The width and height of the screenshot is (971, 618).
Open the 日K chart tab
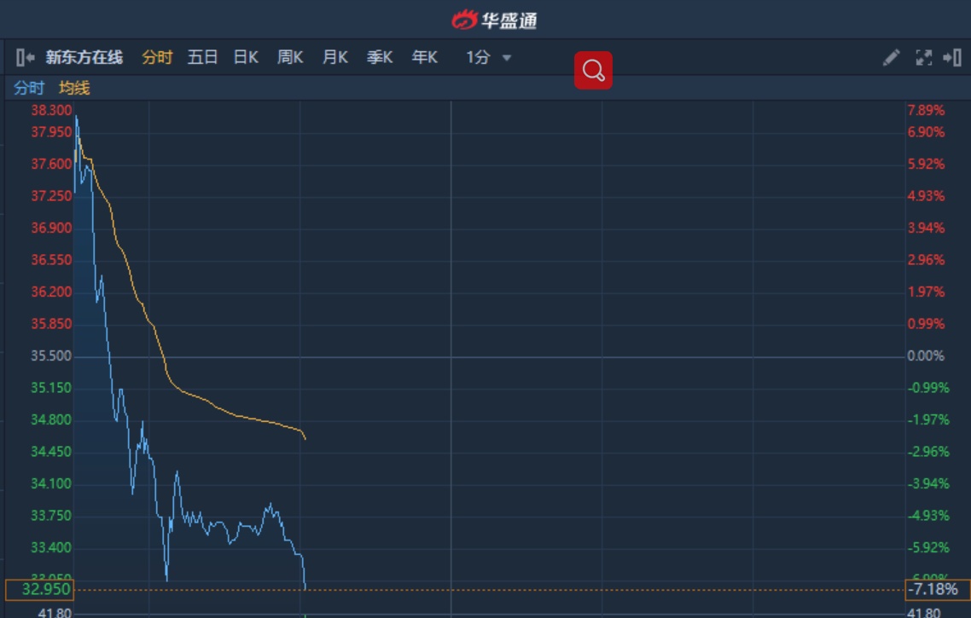tap(246, 58)
